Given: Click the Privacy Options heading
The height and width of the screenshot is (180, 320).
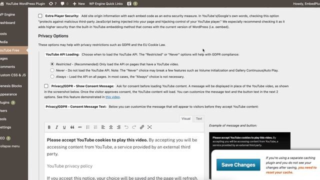Looking at the screenshot, I should [x=53, y=36].
